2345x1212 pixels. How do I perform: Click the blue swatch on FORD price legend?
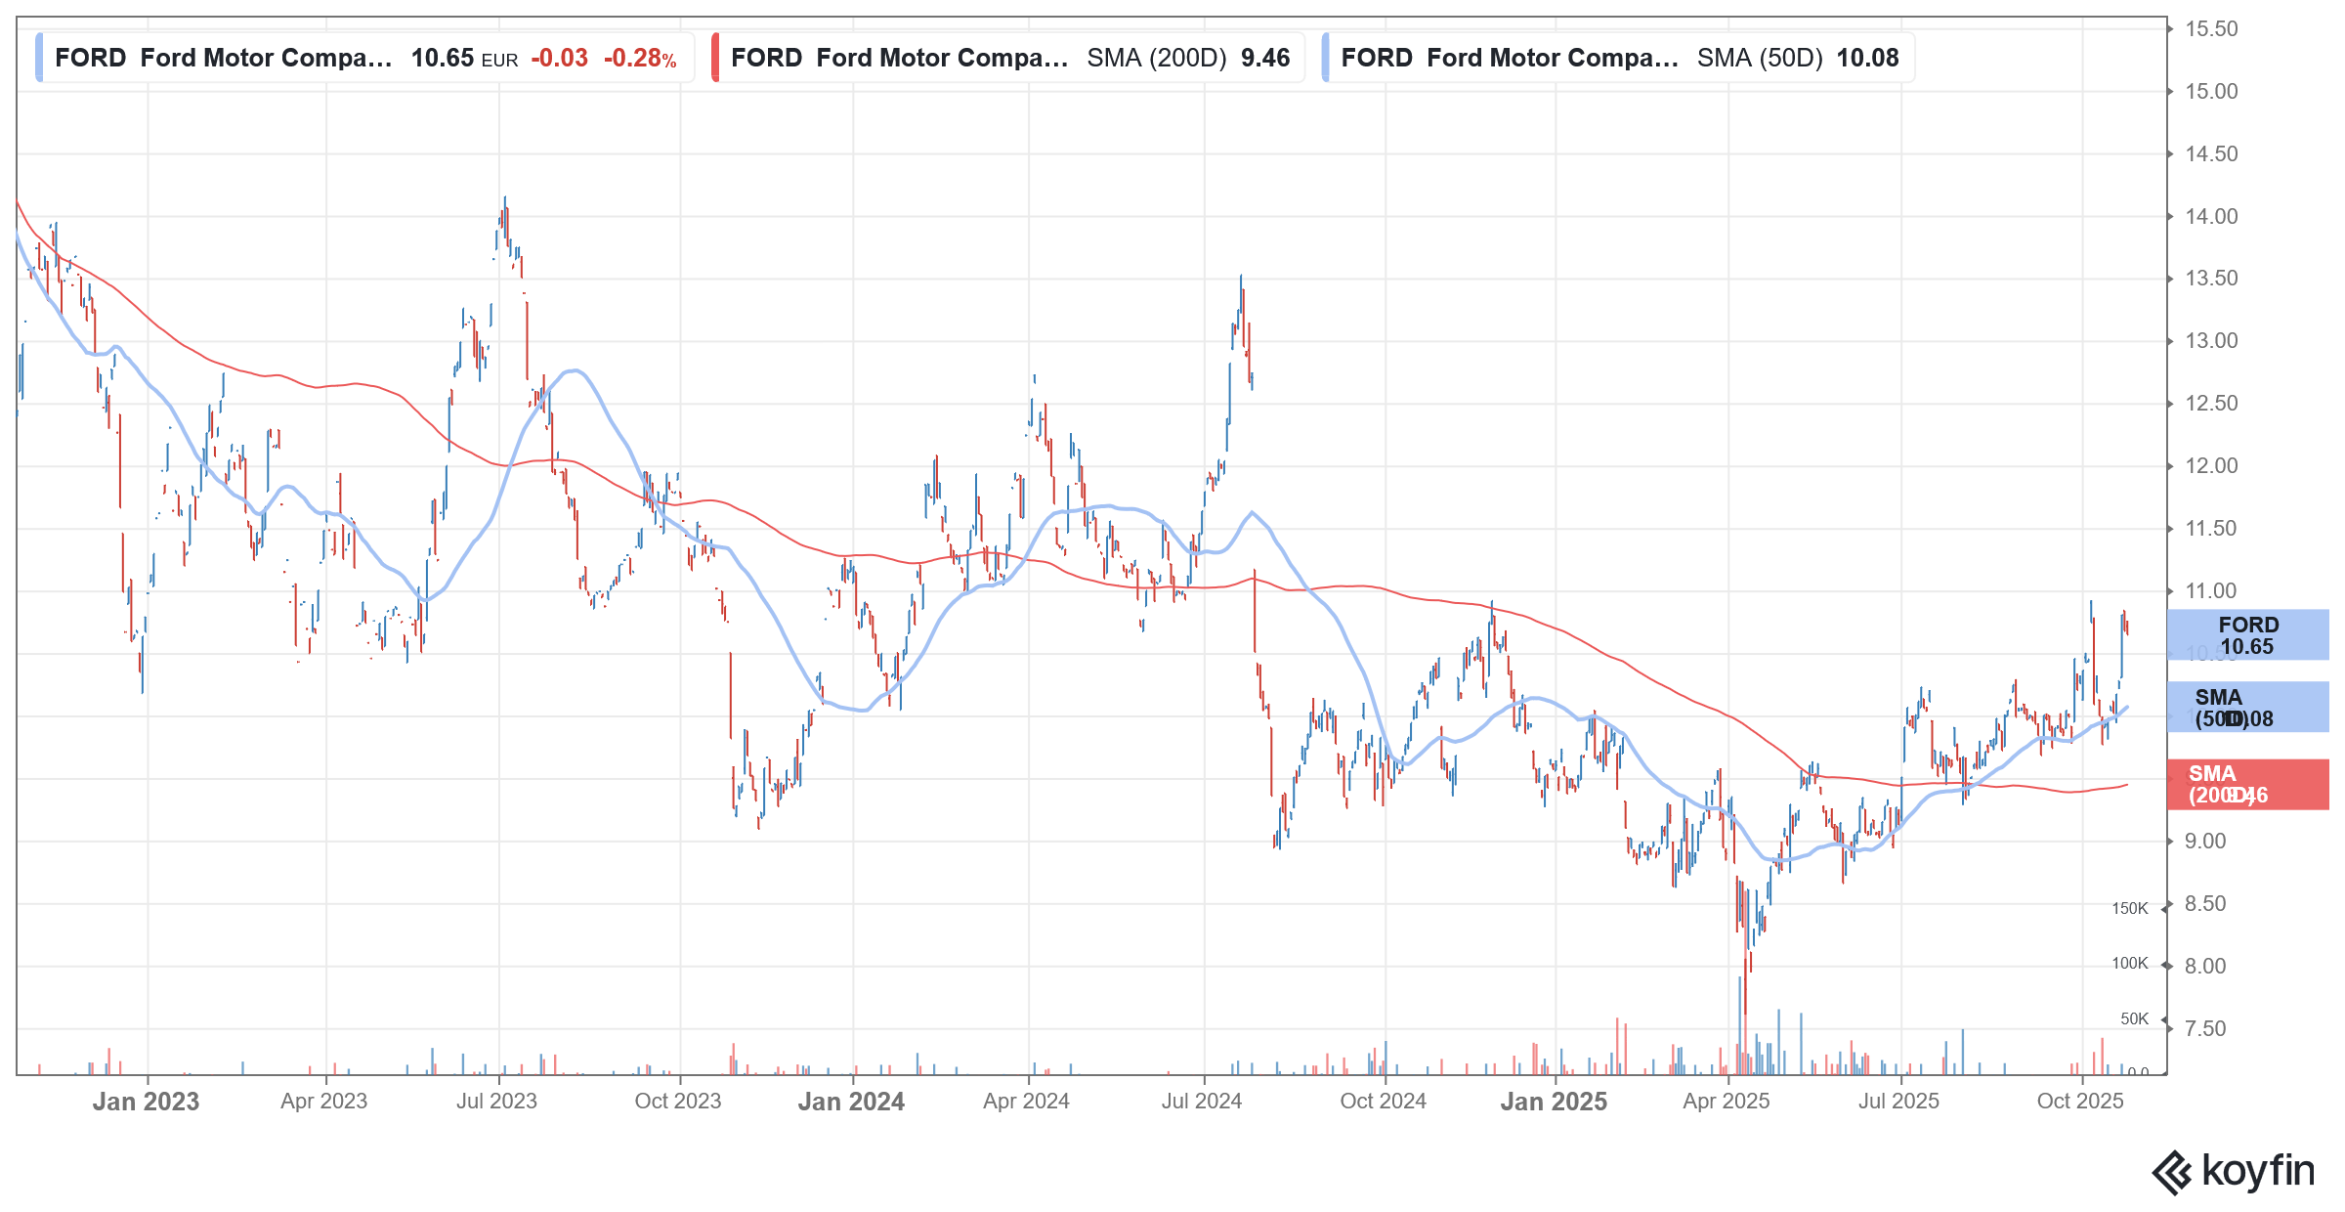tap(39, 58)
